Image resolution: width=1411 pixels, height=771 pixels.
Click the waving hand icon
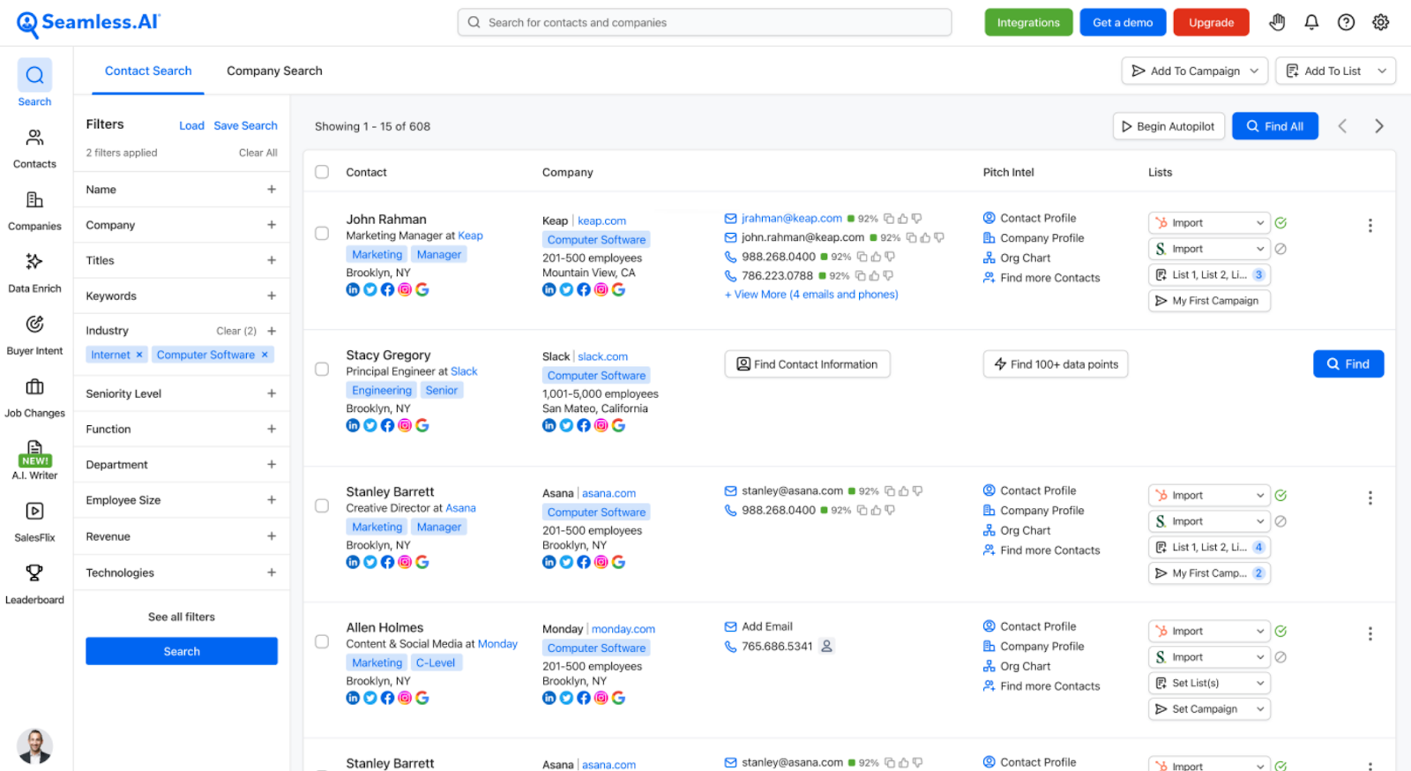[x=1277, y=22]
